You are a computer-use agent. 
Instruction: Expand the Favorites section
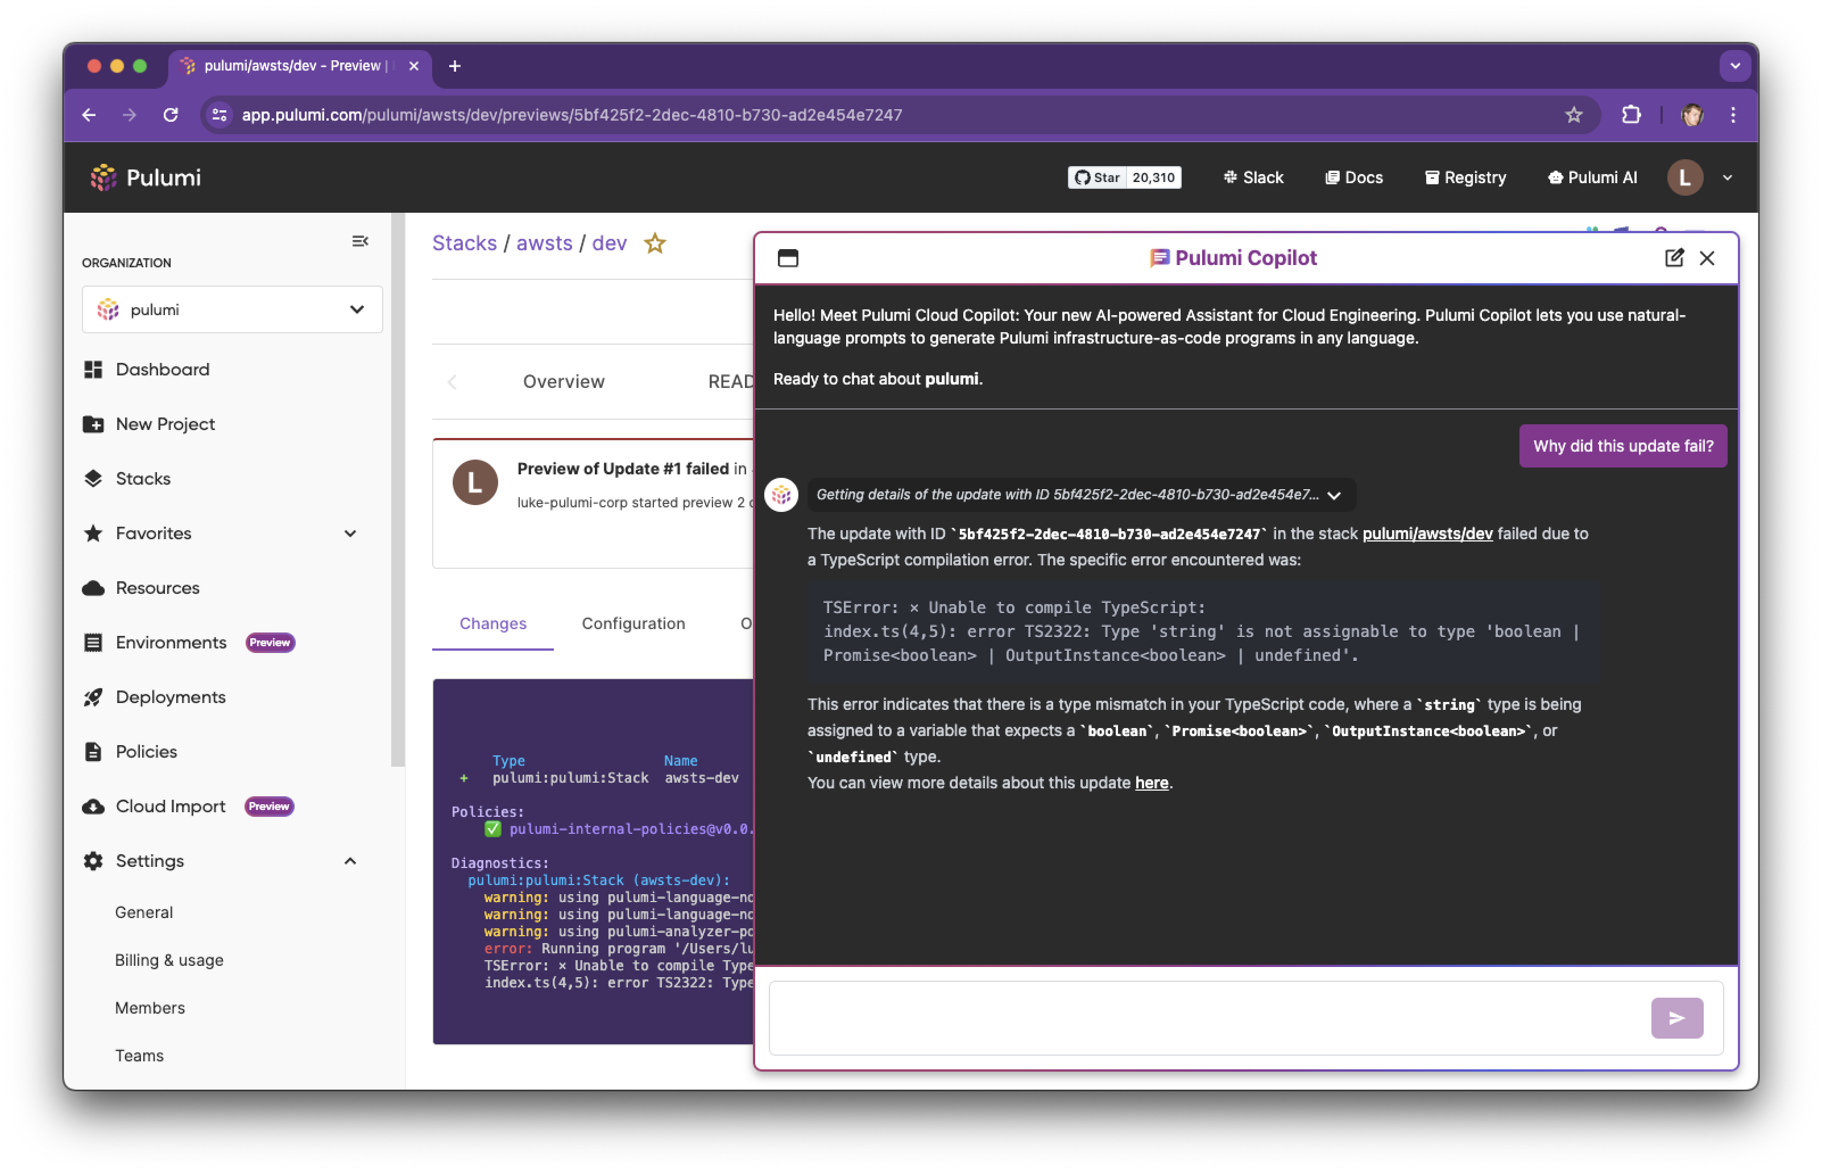click(350, 534)
